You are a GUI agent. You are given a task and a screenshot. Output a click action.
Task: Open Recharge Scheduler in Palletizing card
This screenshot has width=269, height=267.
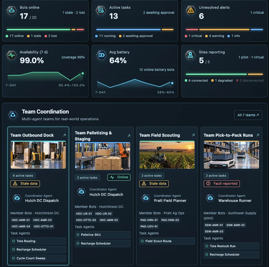coord(102,243)
